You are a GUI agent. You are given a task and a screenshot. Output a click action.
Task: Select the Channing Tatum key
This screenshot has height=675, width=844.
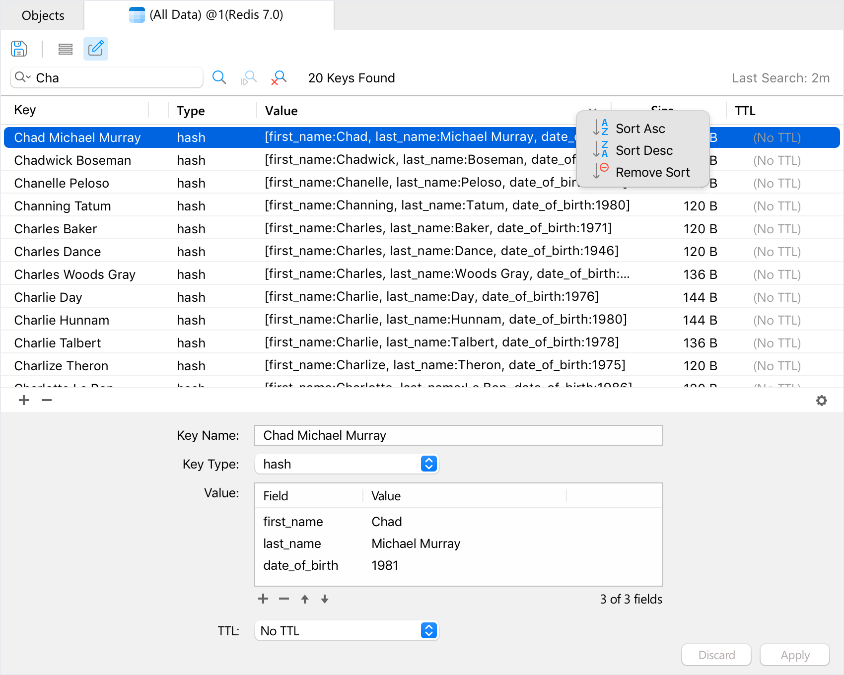click(63, 206)
